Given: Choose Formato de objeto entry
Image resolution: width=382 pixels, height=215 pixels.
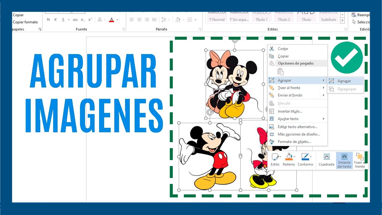Looking at the screenshot, I should [x=298, y=142].
